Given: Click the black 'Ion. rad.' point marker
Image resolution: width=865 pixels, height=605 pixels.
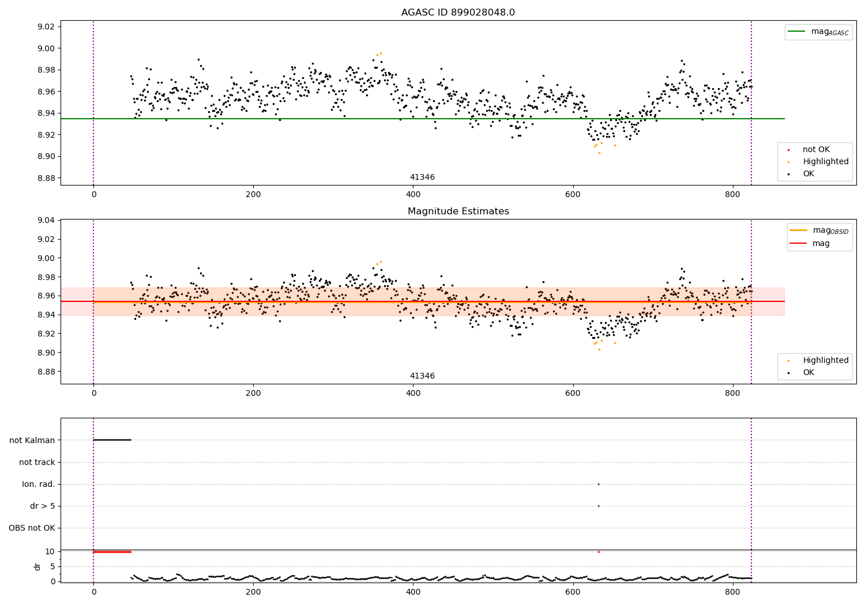Looking at the screenshot, I should click(599, 484).
